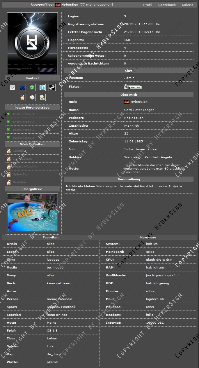Click the Skype contact icon

pos(42,88)
